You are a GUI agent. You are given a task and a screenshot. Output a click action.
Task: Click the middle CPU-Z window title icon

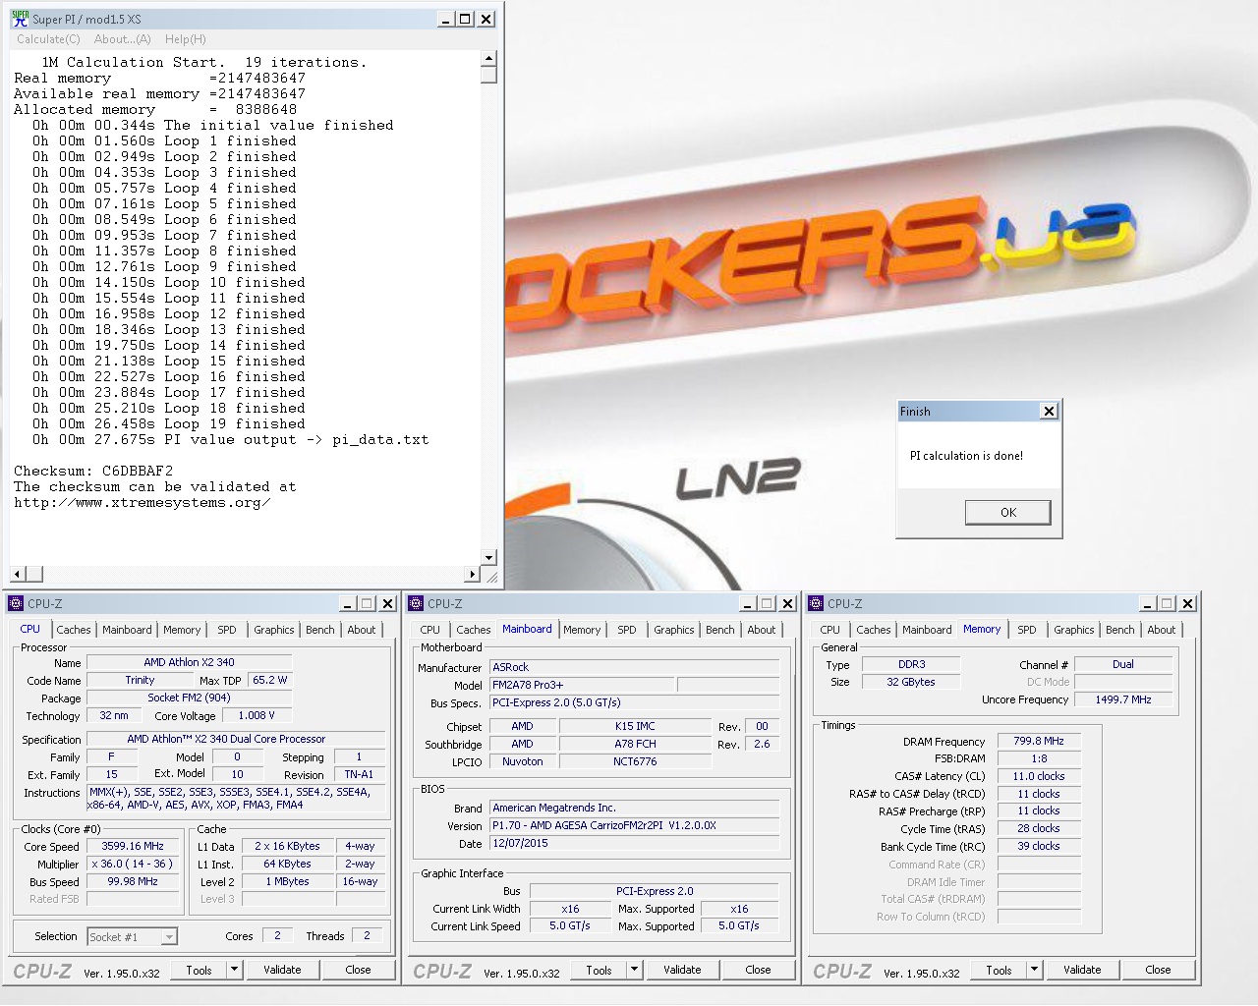[416, 603]
